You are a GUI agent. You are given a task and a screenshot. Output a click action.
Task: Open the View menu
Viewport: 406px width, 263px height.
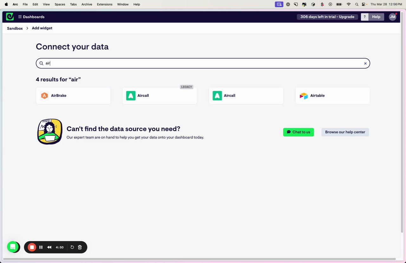(46, 4)
